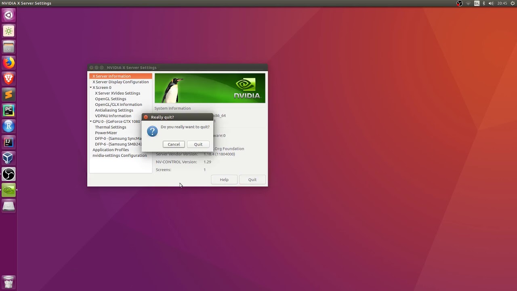Viewport: 517px width, 291px height.
Task: Open nvidia-settings Configuration page
Action: click(x=120, y=155)
